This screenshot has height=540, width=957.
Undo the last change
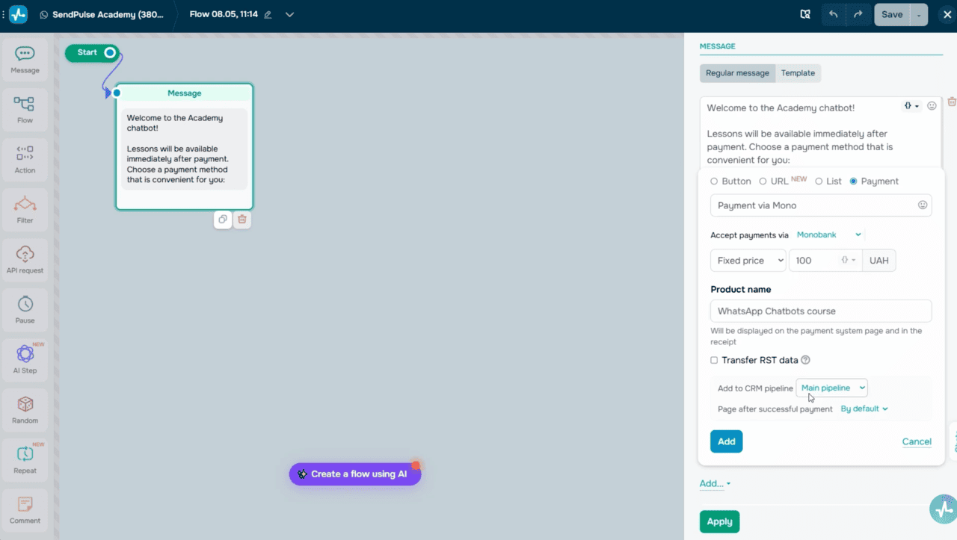coord(833,14)
